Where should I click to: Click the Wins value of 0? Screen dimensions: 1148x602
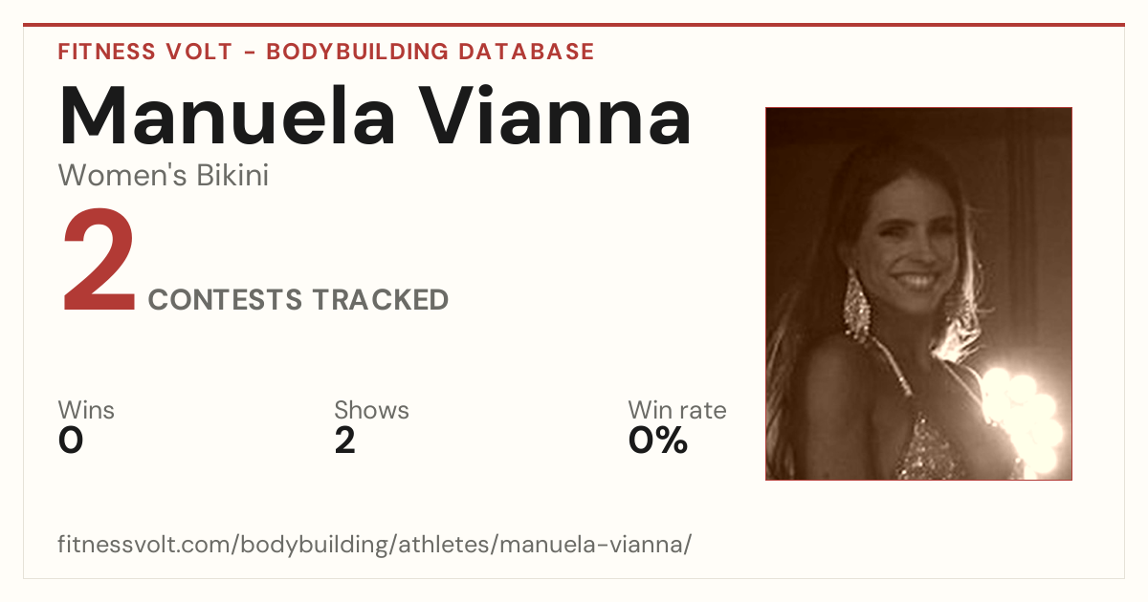(x=71, y=441)
